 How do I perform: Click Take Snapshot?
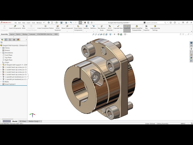point(146,28)
